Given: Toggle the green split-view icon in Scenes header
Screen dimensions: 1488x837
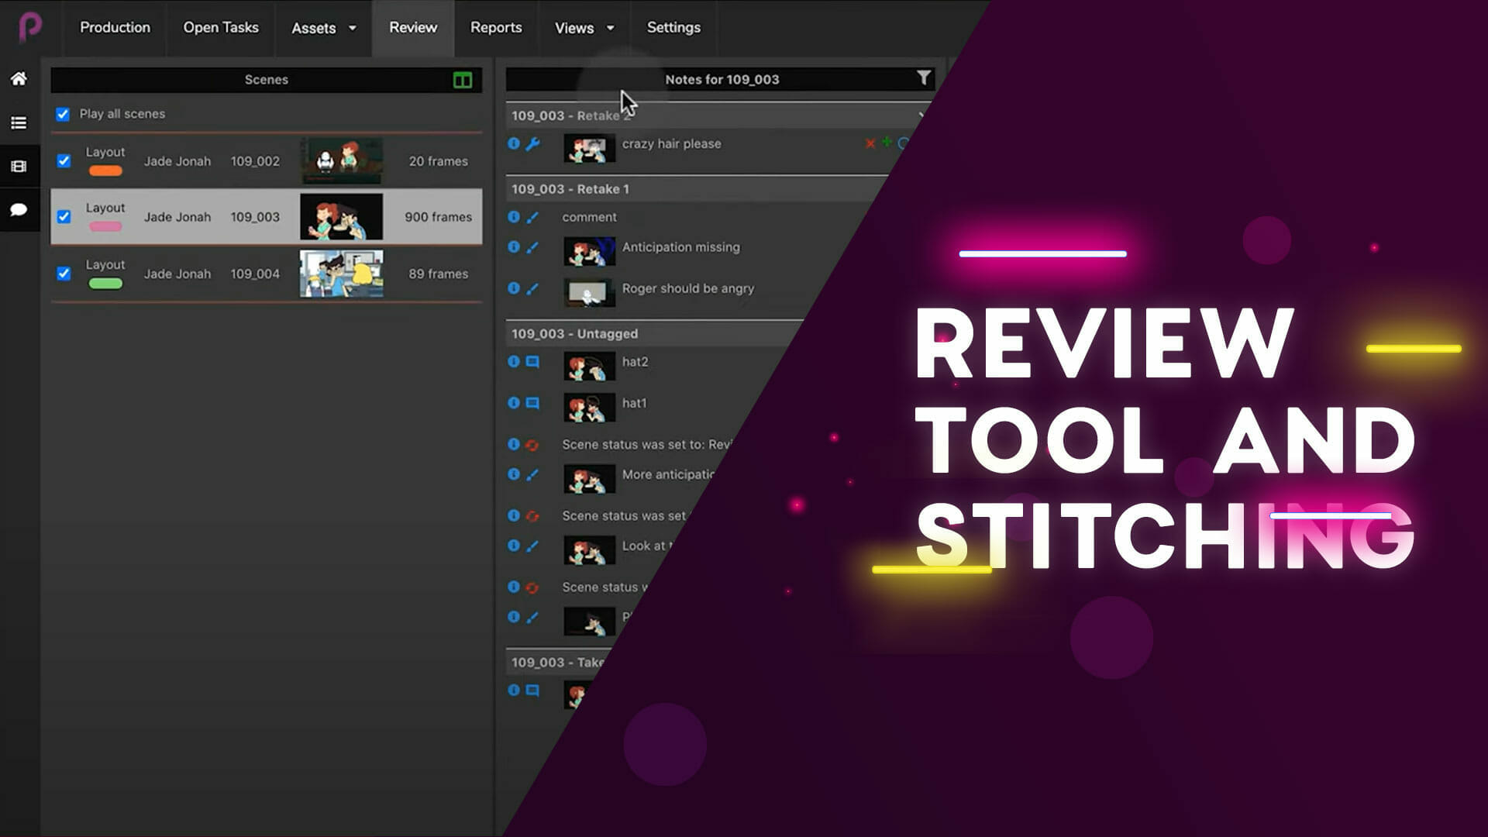Looking at the screenshot, I should click(463, 80).
